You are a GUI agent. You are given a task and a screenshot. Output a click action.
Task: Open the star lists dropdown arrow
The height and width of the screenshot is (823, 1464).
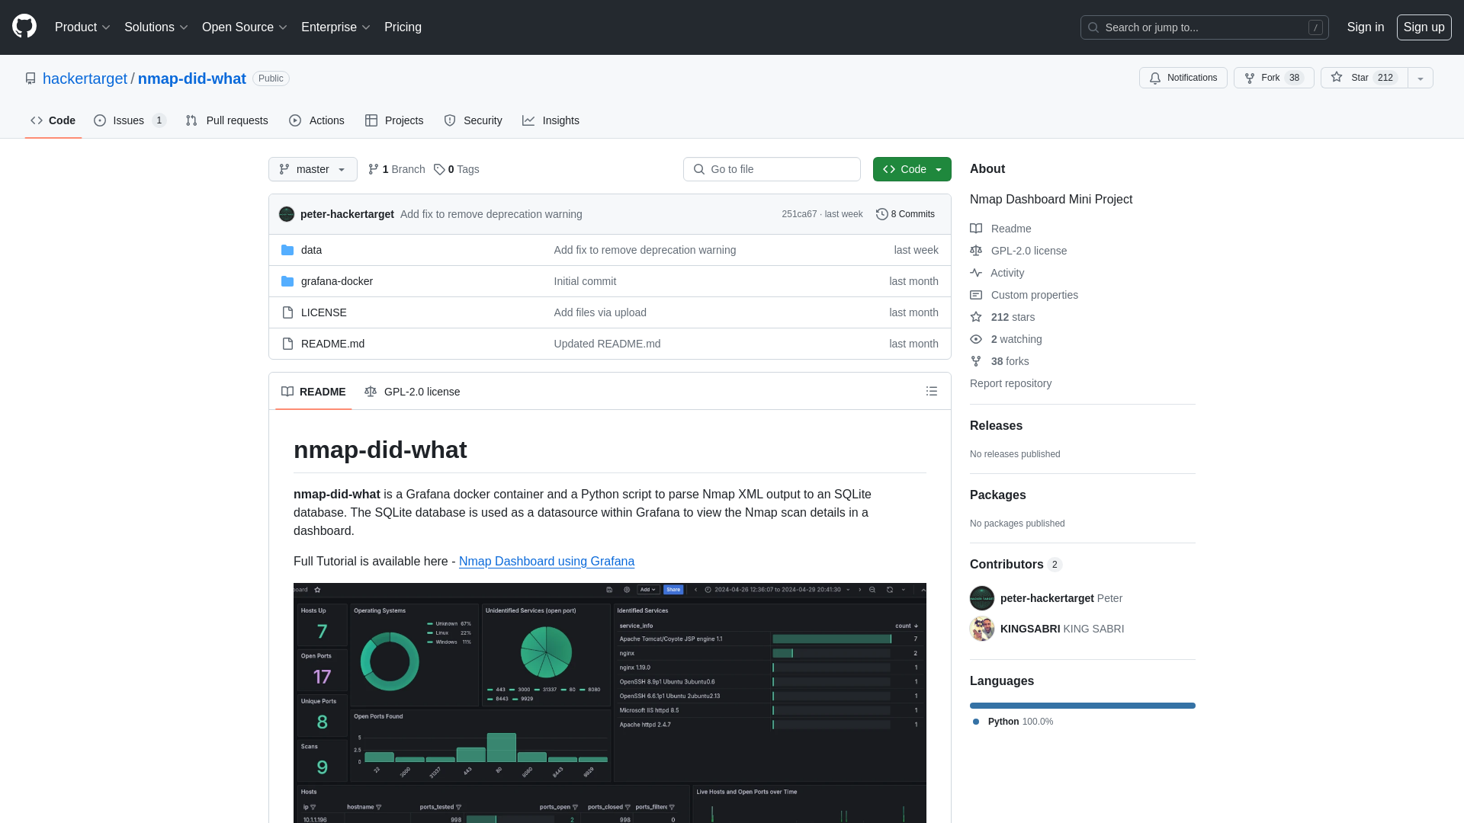click(1421, 78)
